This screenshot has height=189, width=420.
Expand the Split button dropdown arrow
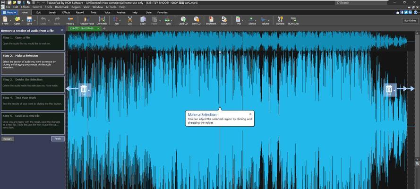(x=172, y=20)
